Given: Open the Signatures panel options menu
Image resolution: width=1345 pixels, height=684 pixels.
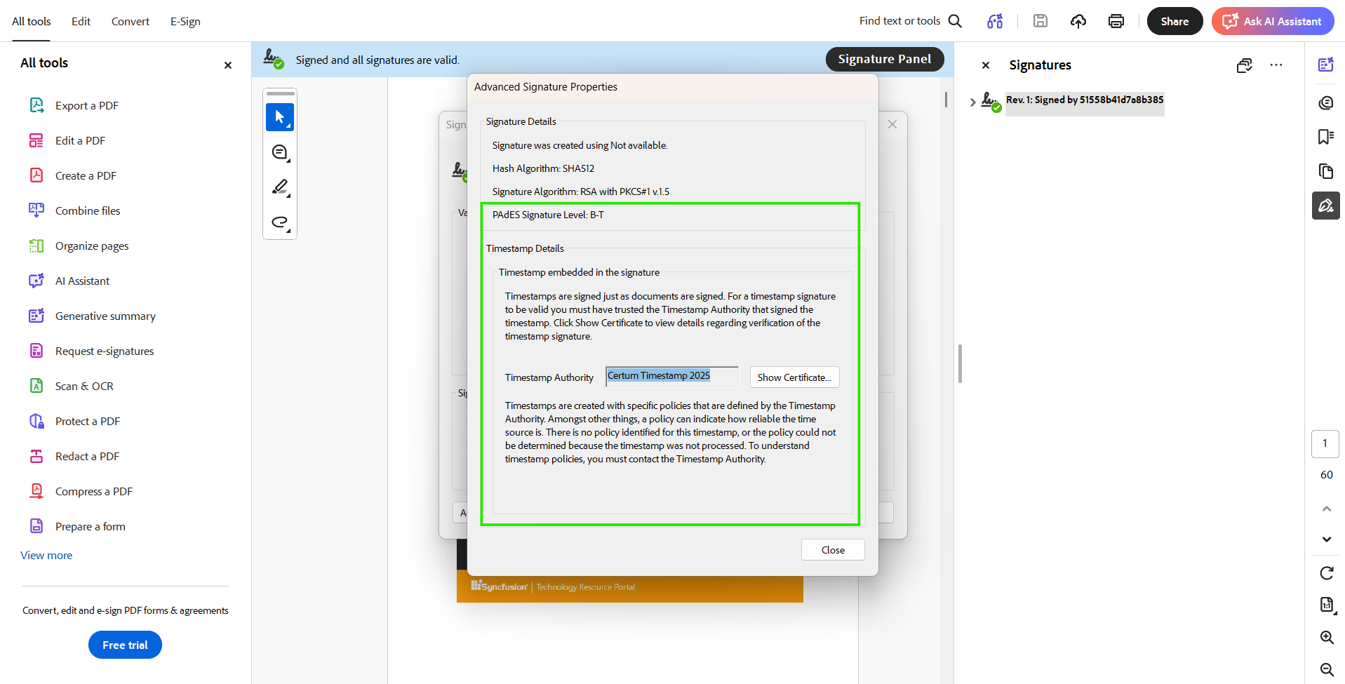Looking at the screenshot, I should pos(1276,65).
